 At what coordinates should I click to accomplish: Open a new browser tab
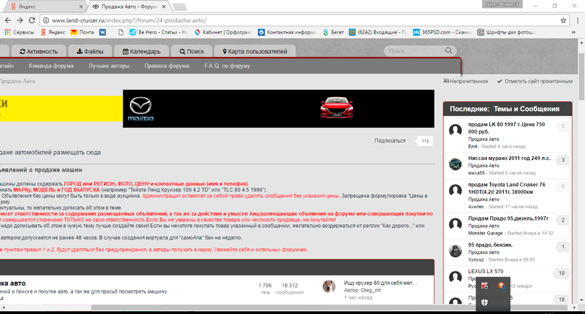[179, 7]
